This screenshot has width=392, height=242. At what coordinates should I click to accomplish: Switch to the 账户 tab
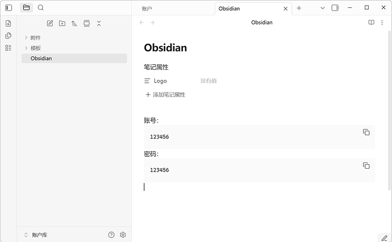(170, 9)
